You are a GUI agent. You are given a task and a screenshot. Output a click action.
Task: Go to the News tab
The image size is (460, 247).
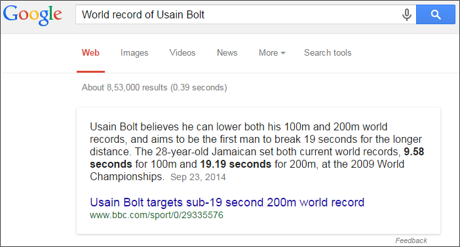click(227, 53)
